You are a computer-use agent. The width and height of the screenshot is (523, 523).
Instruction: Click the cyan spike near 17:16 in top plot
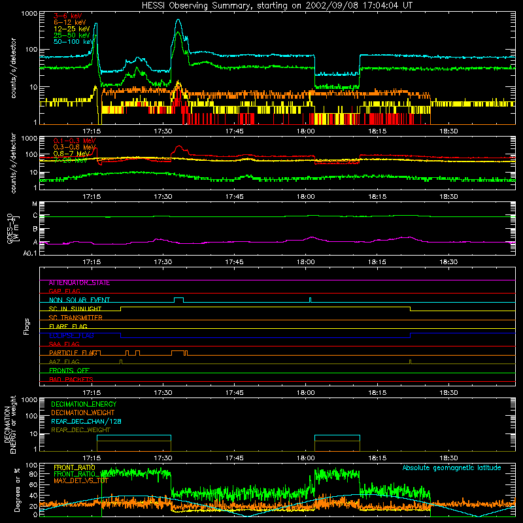coord(96,25)
